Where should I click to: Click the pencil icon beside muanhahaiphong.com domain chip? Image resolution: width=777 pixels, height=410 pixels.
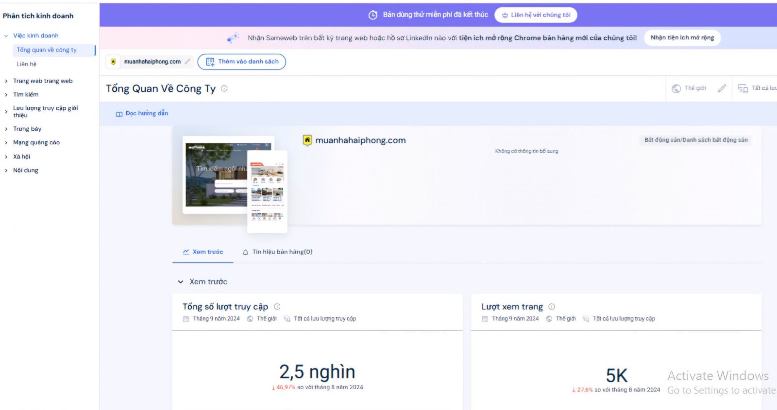pyautogui.click(x=187, y=62)
